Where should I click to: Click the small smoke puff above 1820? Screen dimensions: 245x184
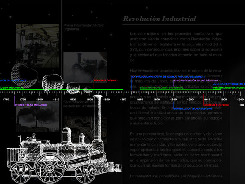click(73, 88)
